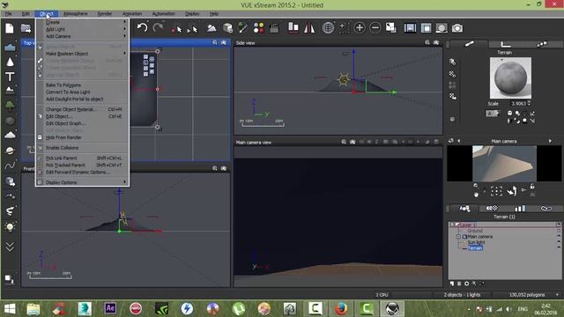
Task: Open the Render menu
Action: point(105,14)
